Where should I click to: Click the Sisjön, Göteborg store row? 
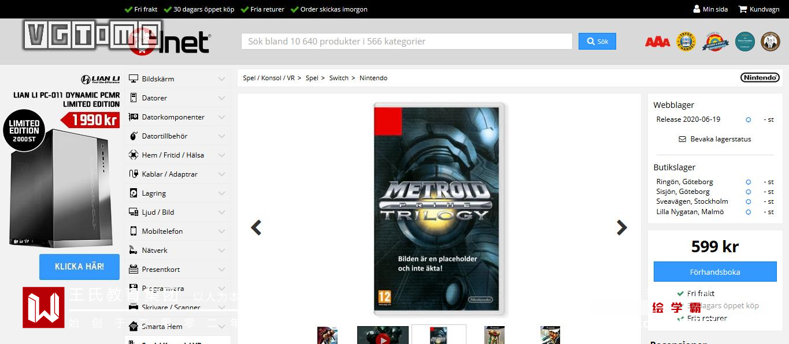(715, 192)
